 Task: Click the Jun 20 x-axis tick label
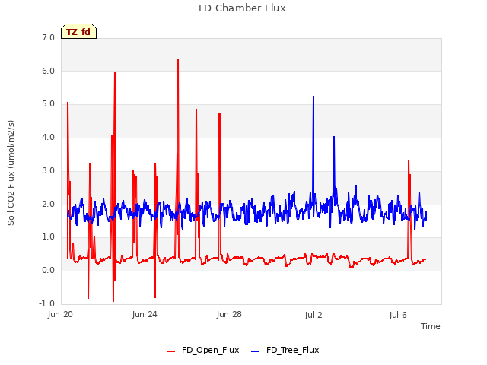pos(60,314)
